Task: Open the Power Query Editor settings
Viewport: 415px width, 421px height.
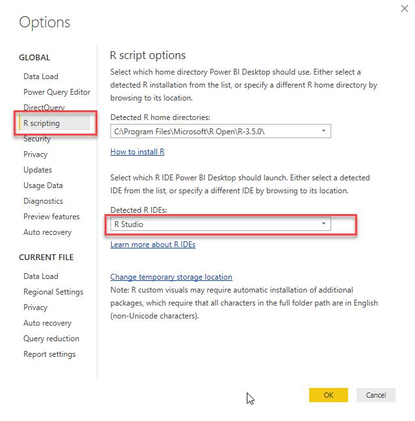Action: click(57, 92)
